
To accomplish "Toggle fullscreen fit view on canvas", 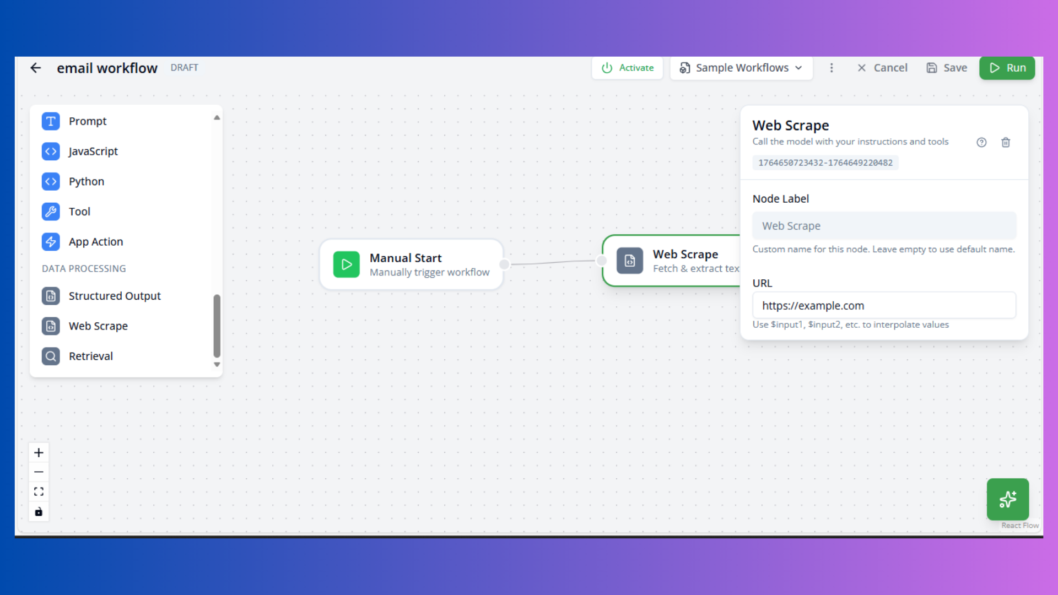I will point(39,491).
